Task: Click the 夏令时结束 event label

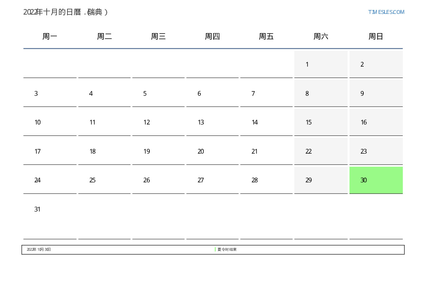Action: (x=227, y=249)
